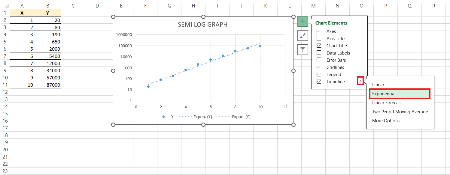450x175 pixels.
Task: Select cell containing value 650
Action: click(x=47, y=42)
